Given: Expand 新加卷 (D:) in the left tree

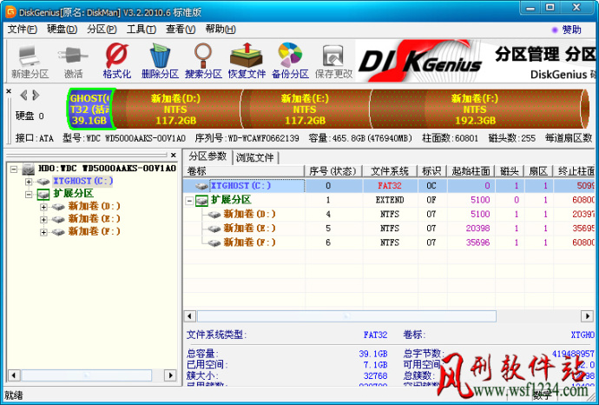Looking at the screenshot, I should click(x=43, y=207).
